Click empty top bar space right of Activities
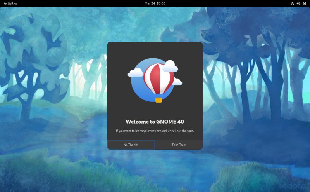 pos(77,3)
